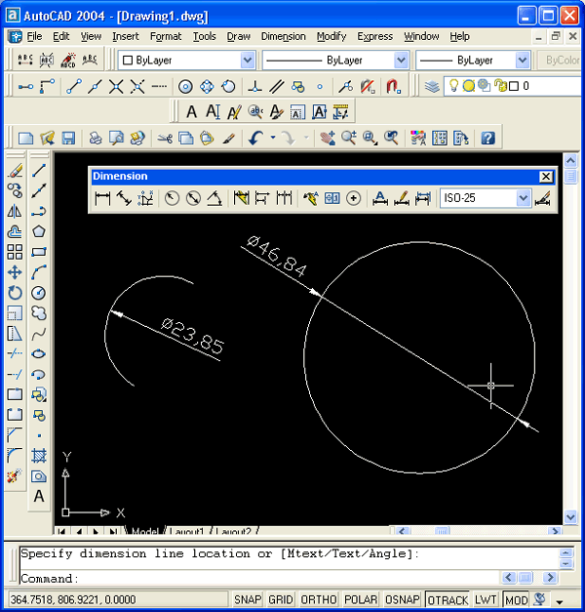This screenshot has width=585, height=612.
Task: Click the Undo arrow icon
Action: [255, 139]
